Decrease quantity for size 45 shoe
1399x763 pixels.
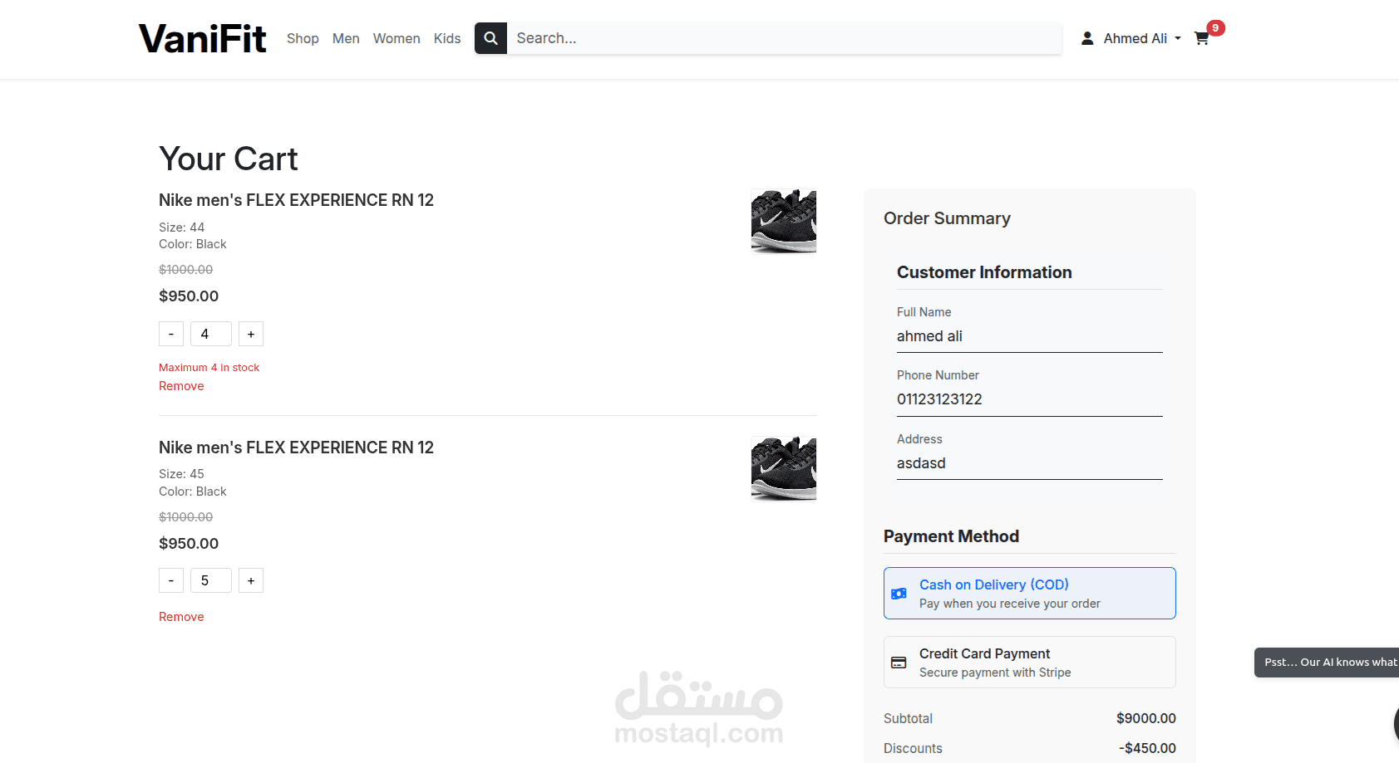click(x=171, y=580)
